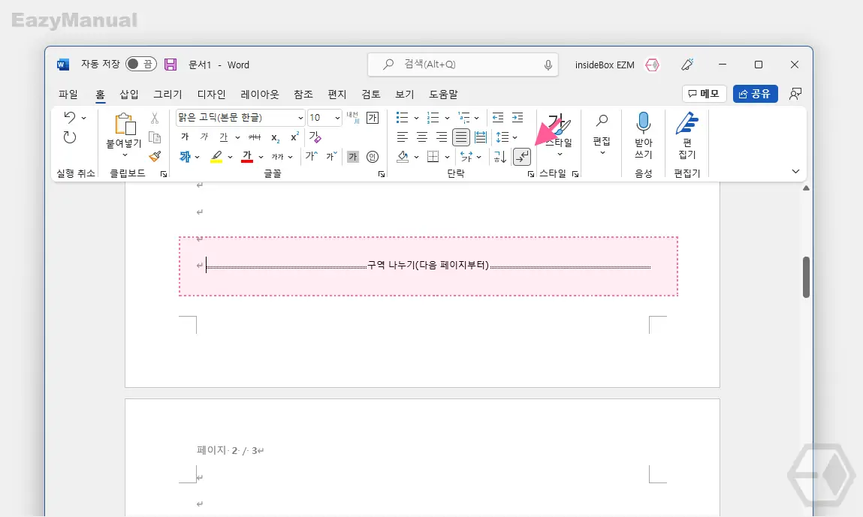Toggle Character Shading gray 가 button

pos(353,157)
